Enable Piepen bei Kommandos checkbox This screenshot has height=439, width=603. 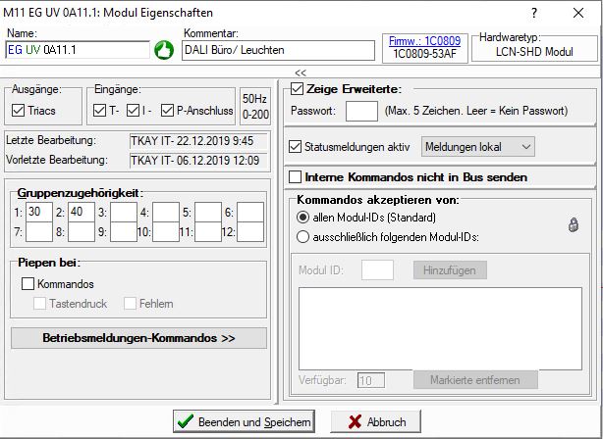[27, 284]
